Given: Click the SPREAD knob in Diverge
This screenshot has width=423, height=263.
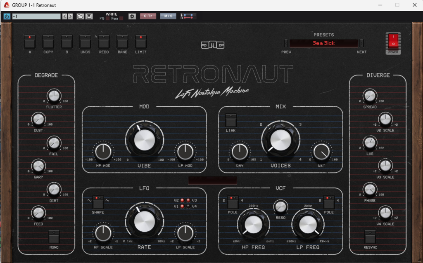Looking at the screenshot, I should point(370,96).
